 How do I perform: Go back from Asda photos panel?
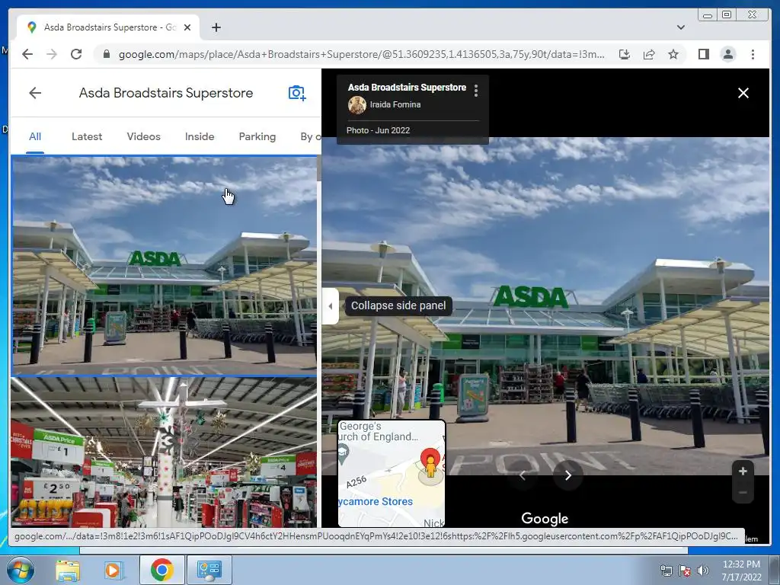35,93
